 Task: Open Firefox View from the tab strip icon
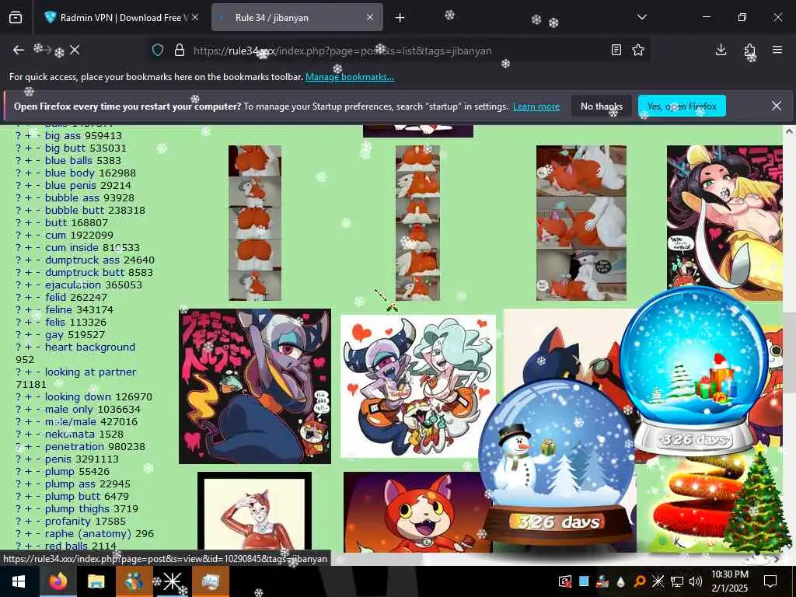[16, 17]
